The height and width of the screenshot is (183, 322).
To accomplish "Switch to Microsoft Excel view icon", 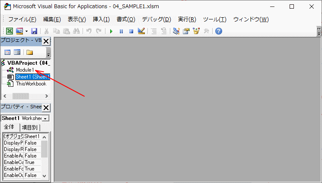I will click(x=10, y=31).
